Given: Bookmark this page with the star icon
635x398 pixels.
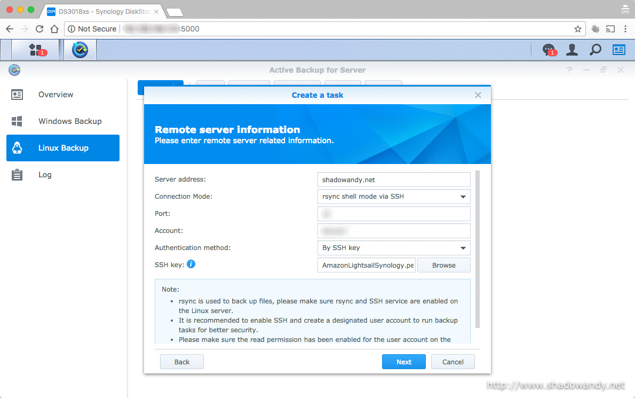Looking at the screenshot, I should click(x=578, y=29).
